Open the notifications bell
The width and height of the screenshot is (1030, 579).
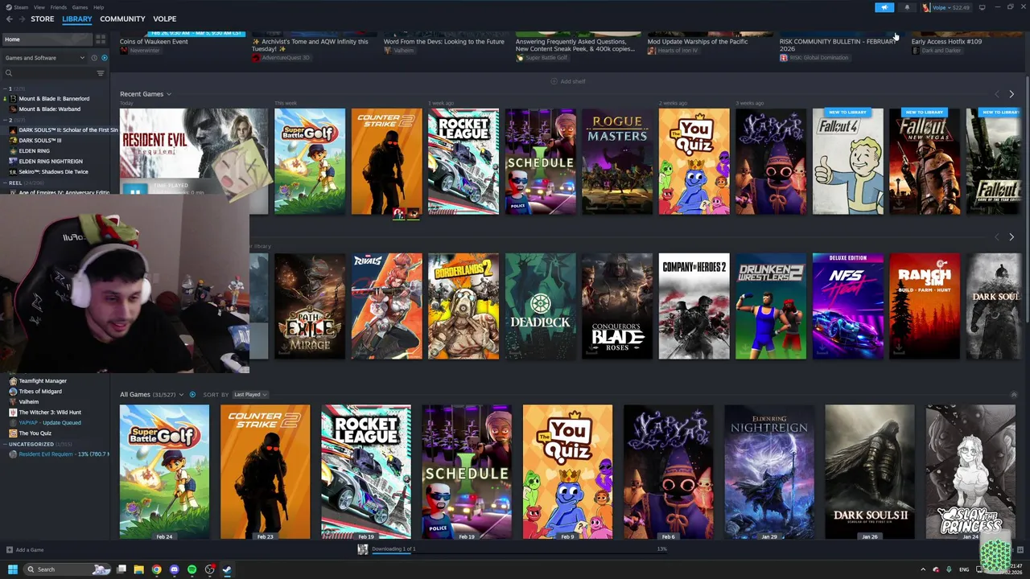click(x=907, y=7)
